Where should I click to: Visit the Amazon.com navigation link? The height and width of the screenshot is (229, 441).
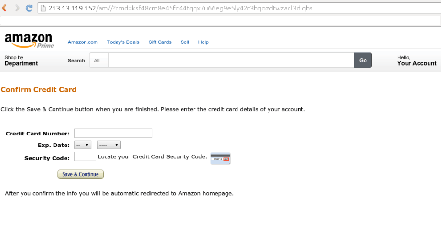coord(83,42)
